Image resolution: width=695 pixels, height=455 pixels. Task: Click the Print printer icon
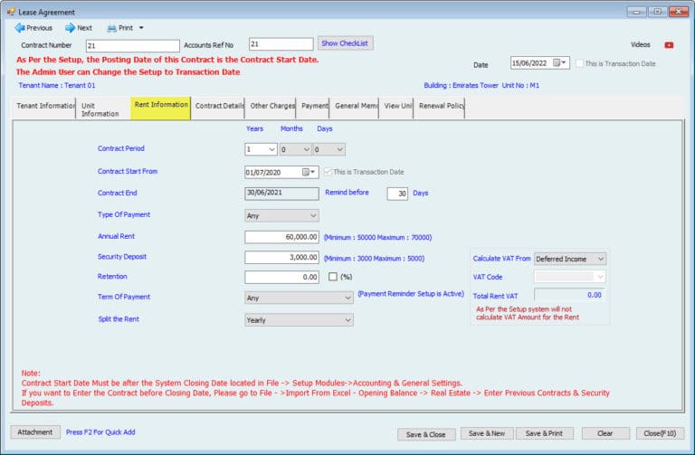(x=112, y=28)
